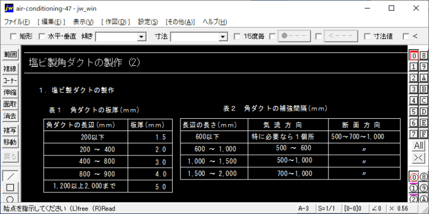Open the 表示(V) menu
429x214 pixels.
[83, 22]
